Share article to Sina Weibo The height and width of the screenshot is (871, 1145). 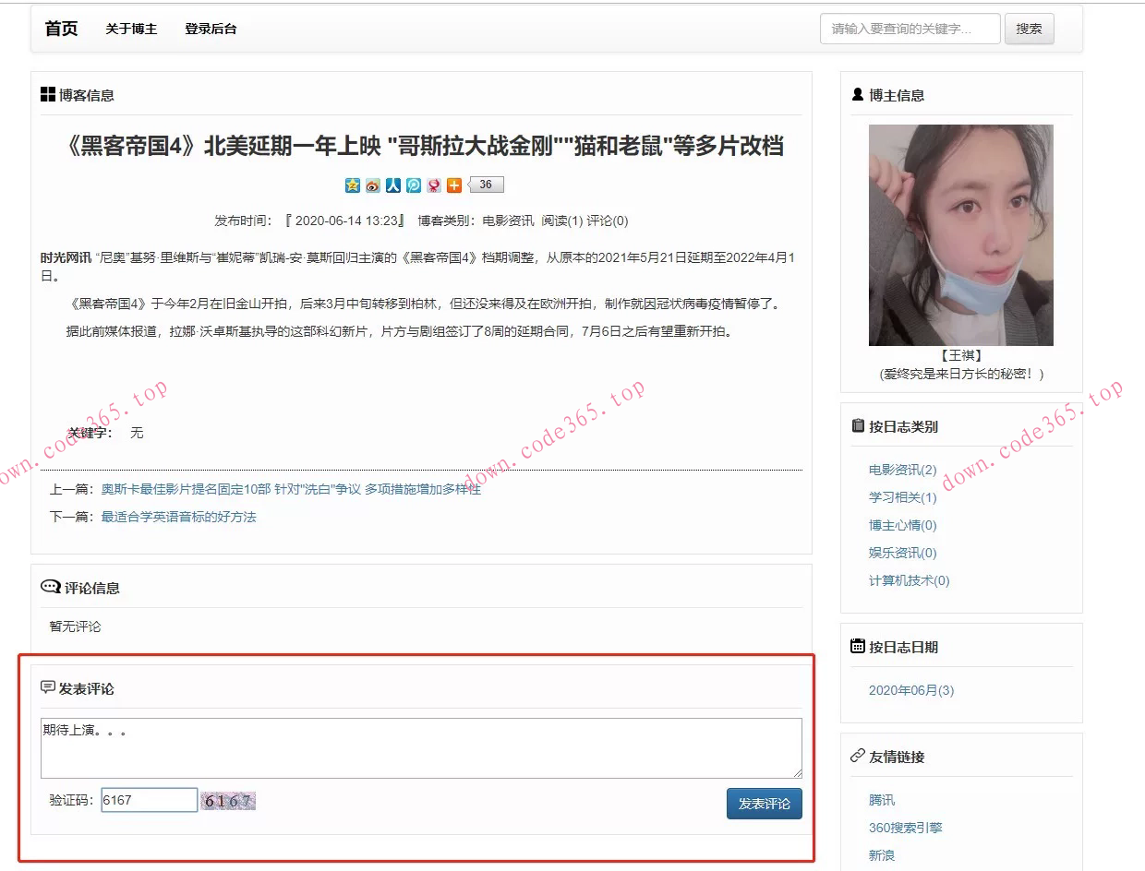(373, 185)
